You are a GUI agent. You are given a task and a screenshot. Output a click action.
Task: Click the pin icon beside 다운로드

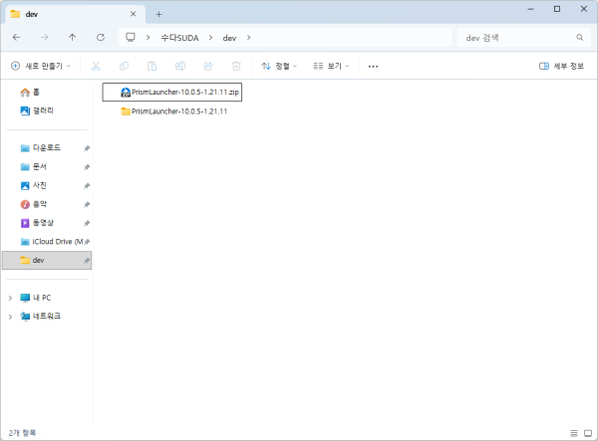pos(87,148)
